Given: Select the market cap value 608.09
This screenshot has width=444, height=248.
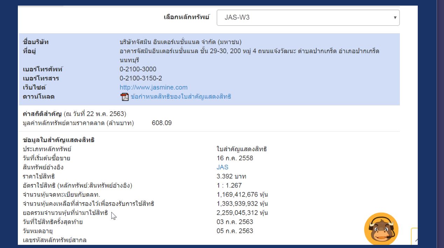Looking at the screenshot, I should (x=162, y=123).
